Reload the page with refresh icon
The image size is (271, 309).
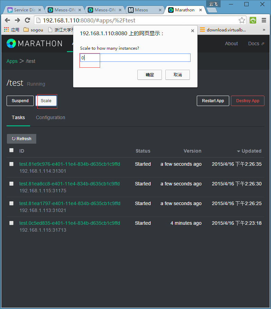pyautogui.click(x=27, y=20)
